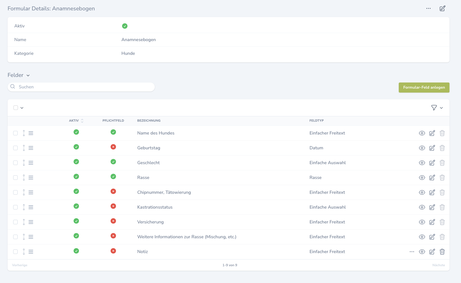Tick the checkbox for Geschlecht
Screen dimensions: 461x283
click(x=15, y=163)
